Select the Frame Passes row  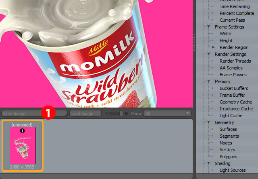tap(233, 75)
